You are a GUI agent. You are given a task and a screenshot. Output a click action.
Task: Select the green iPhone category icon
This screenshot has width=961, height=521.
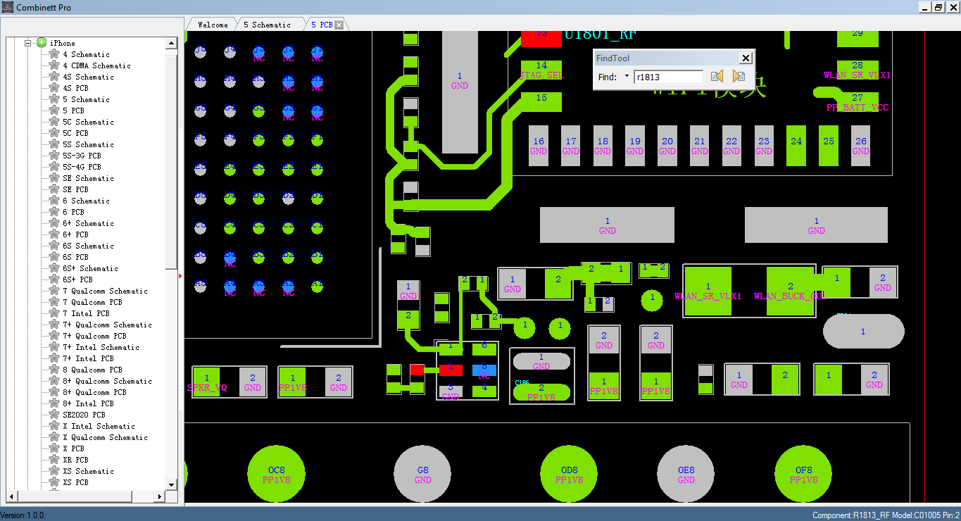[42, 43]
